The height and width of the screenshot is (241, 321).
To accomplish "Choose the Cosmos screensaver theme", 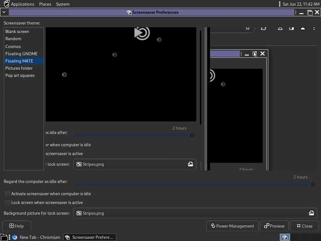I will pos(24,46).
